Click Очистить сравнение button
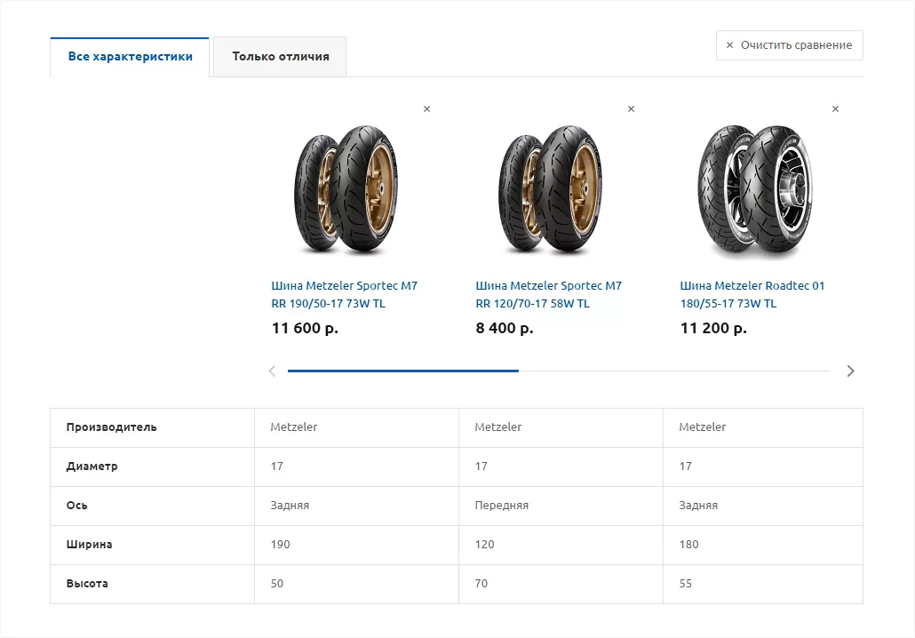 pyautogui.click(x=790, y=45)
